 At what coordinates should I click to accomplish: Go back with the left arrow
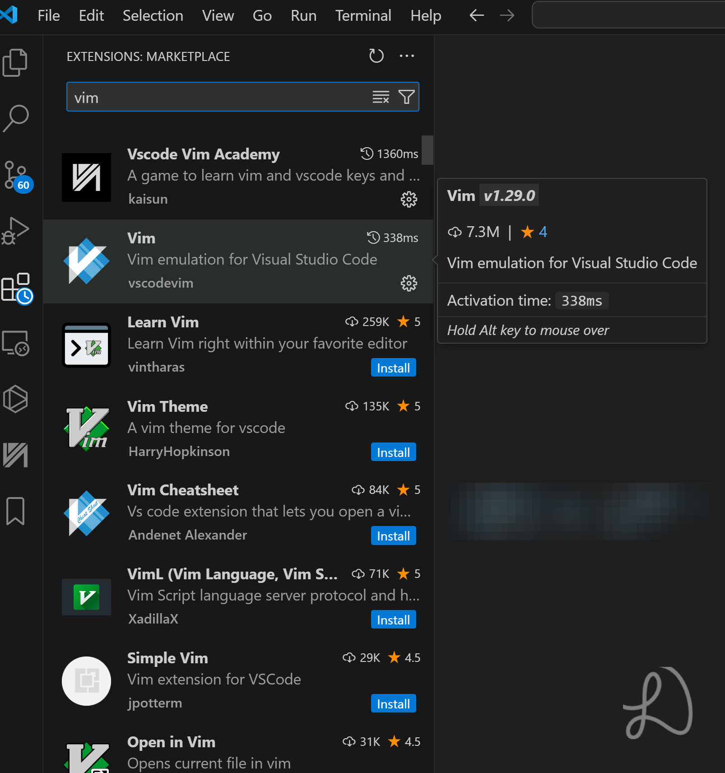[477, 16]
